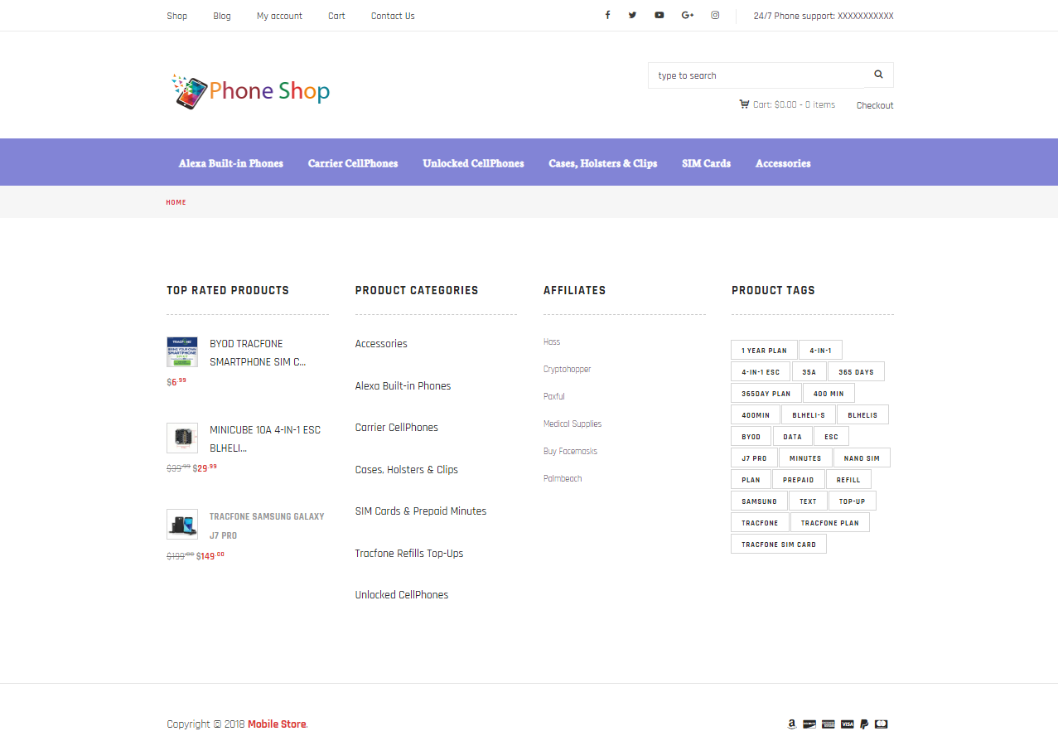Open Alexa Built-in Phones category link
This screenshot has height=736, width=1058.
coord(403,385)
